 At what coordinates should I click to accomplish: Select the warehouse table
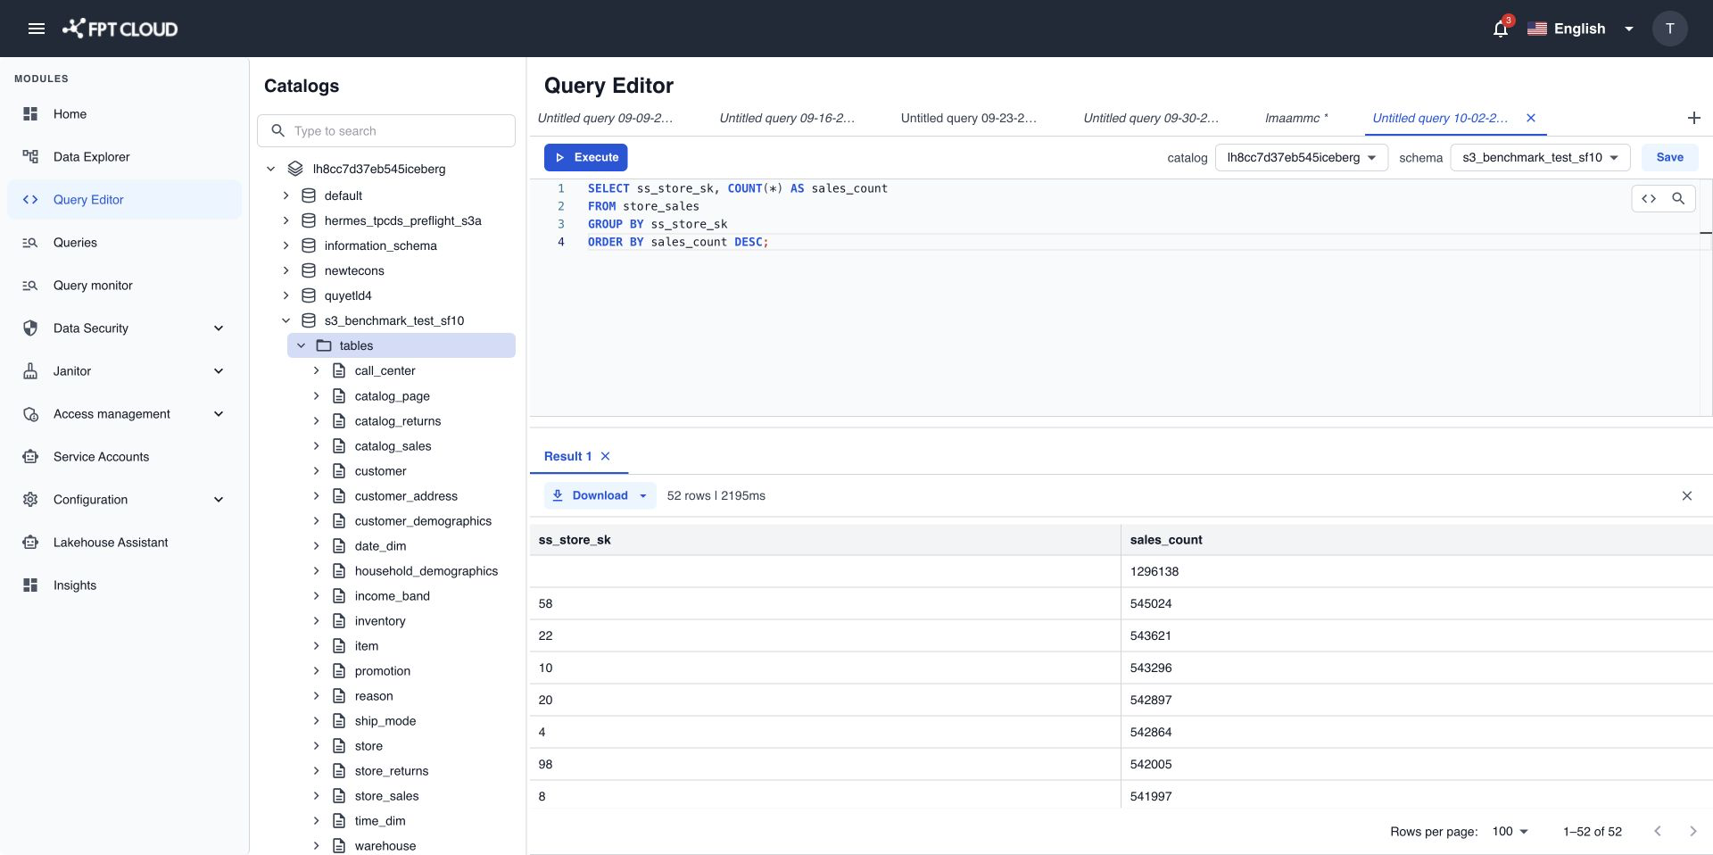tap(385, 846)
